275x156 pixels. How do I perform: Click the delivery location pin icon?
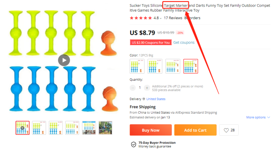point(144,99)
